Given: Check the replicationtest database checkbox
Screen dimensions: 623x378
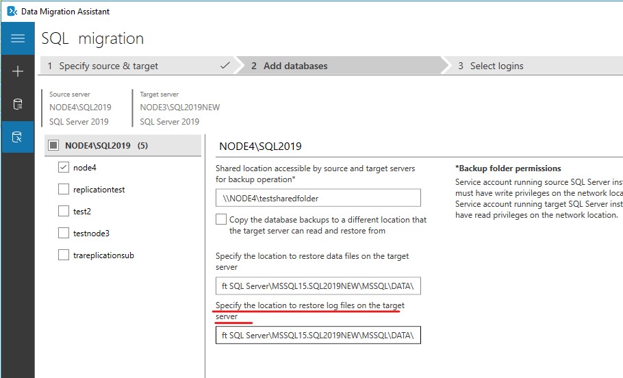Looking at the screenshot, I should point(64,189).
